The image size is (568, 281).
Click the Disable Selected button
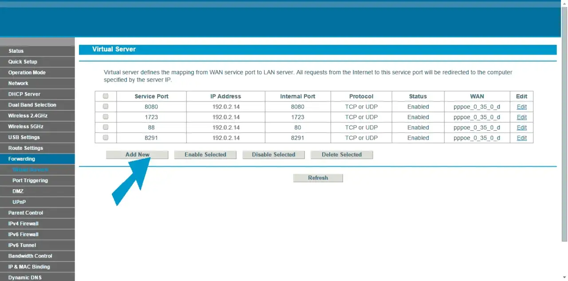pos(273,154)
